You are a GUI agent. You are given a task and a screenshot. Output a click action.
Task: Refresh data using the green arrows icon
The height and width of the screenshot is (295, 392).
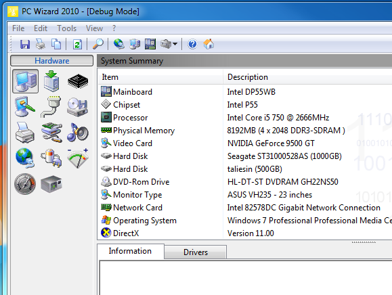click(x=77, y=45)
